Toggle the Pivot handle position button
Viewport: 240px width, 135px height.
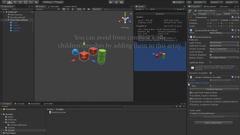point(48,2)
